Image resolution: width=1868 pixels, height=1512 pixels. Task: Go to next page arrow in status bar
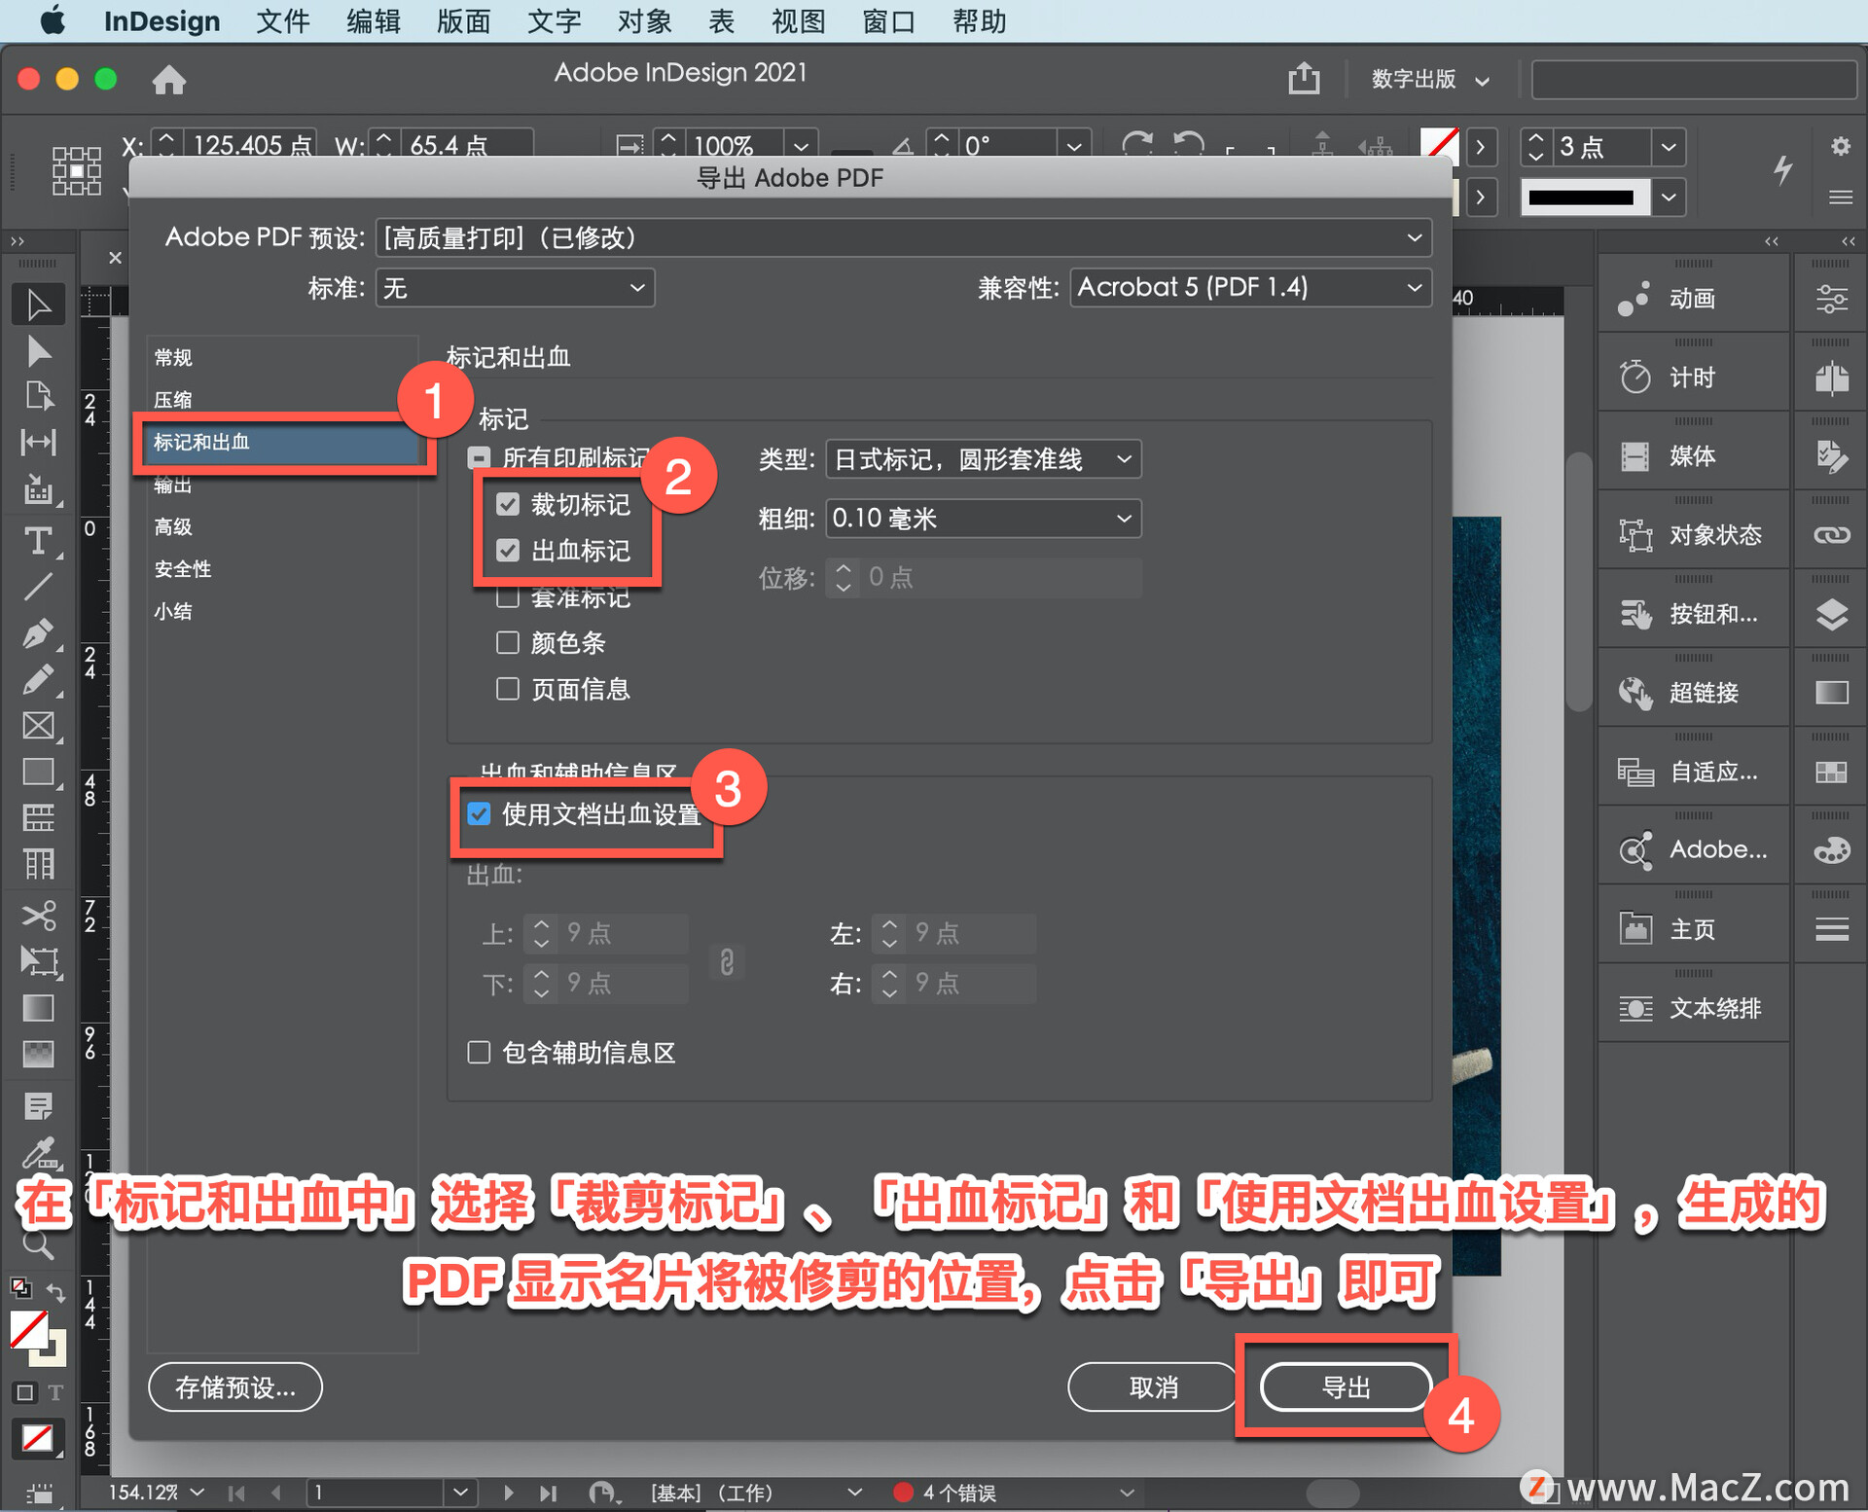[509, 1492]
